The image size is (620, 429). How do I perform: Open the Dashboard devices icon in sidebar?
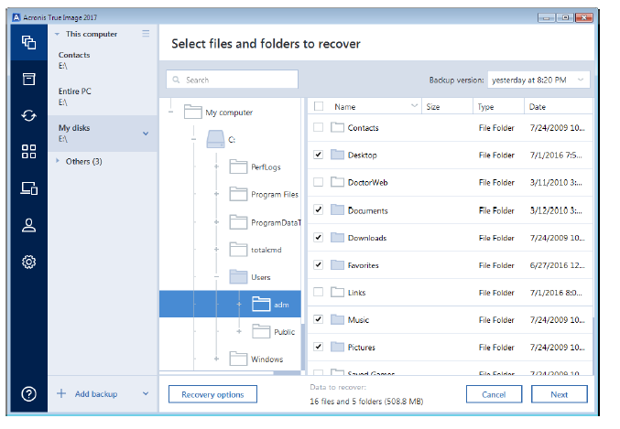coord(29,188)
